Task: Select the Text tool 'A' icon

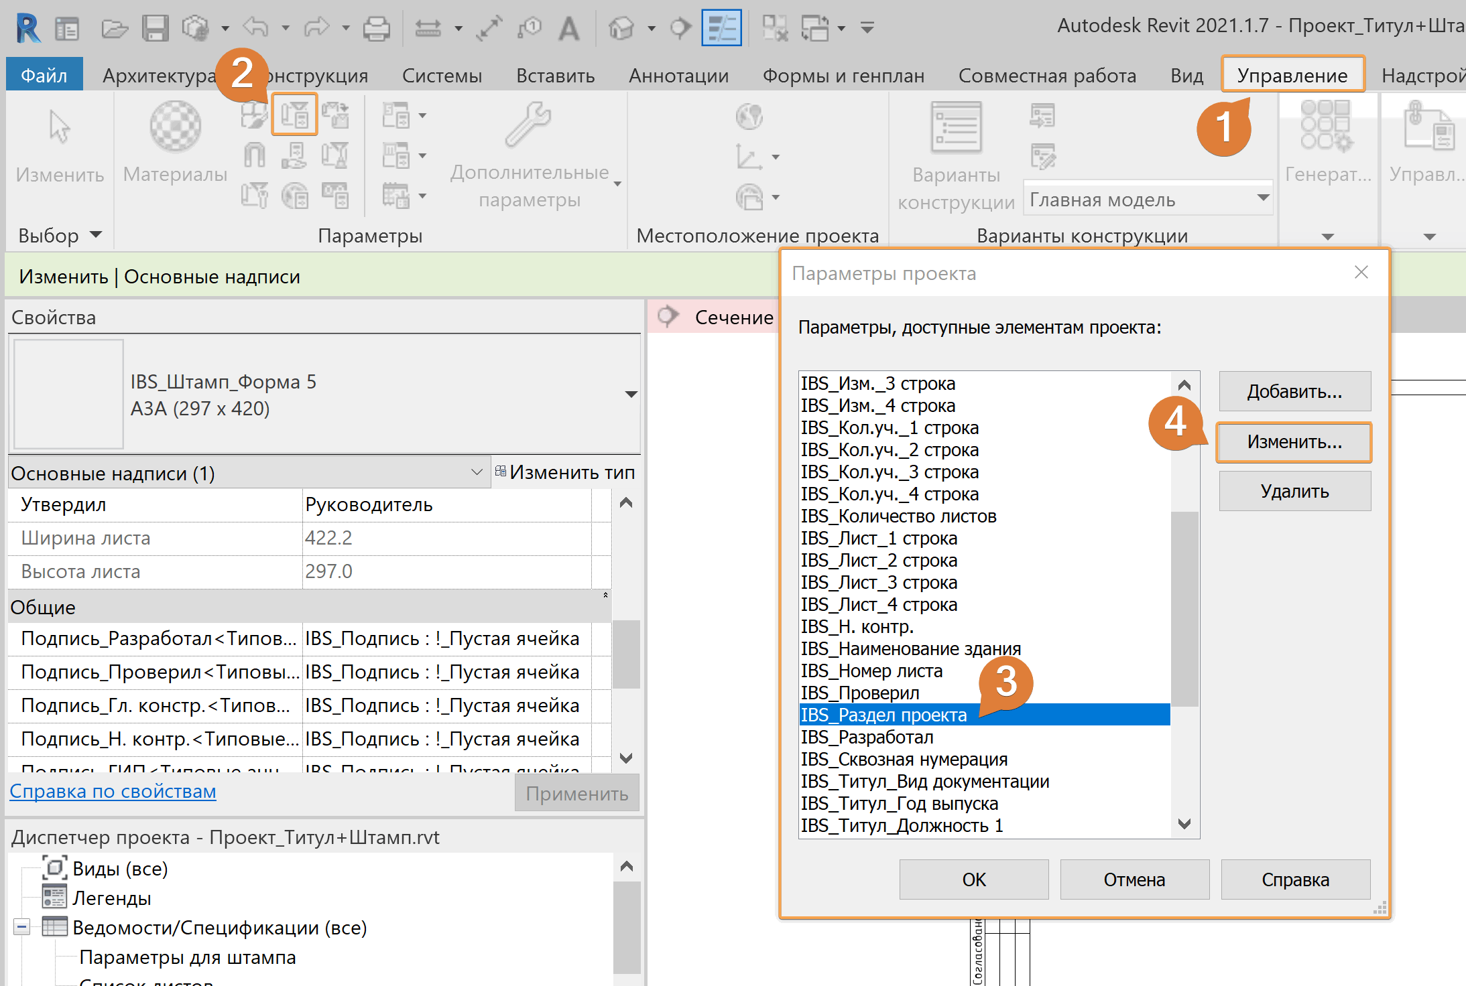Action: coord(569,28)
